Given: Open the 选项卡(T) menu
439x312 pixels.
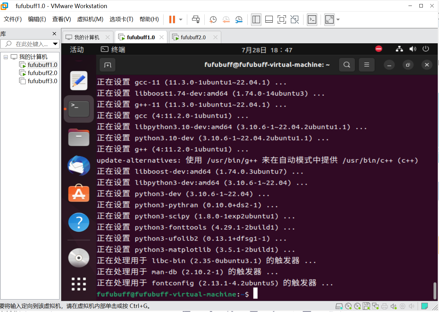Looking at the screenshot, I should pyautogui.click(x=122, y=19).
